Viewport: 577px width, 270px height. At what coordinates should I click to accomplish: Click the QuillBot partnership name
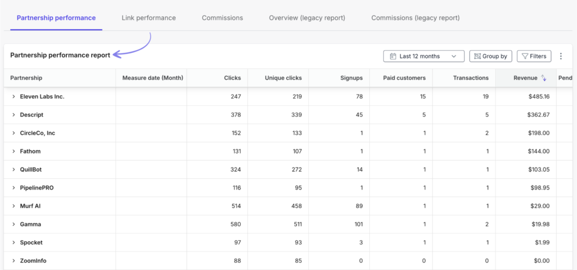[x=32, y=170]
